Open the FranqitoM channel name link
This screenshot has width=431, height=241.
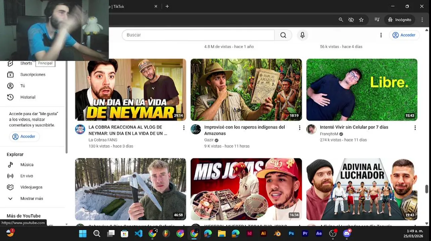tap(329, 134)
